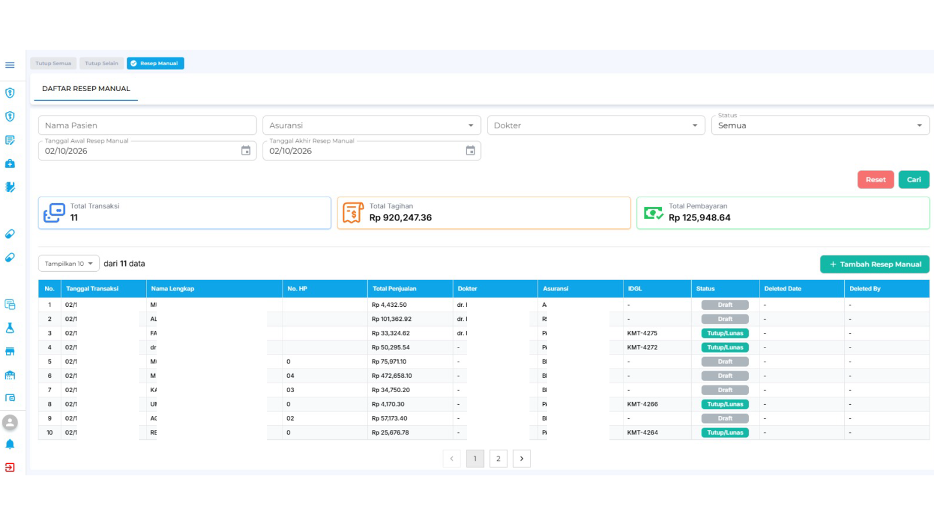Focus the Nama Pasien input field
Viewport: 934px width, 525px height.
tap(147, 125)
